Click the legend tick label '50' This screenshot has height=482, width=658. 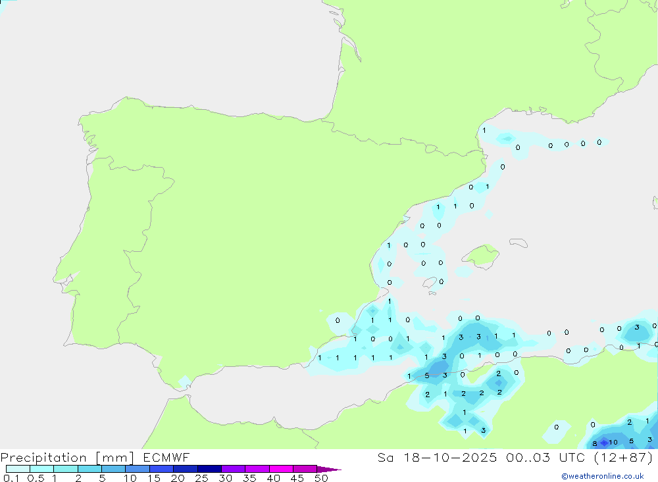coord(321,478)
